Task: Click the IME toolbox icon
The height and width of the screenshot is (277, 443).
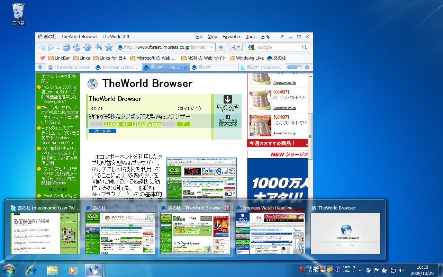Action: click(x=330, y=270)
